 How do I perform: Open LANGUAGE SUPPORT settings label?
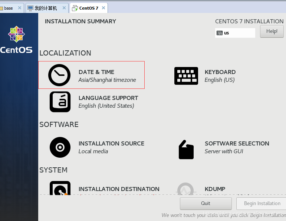pos(108,98)
